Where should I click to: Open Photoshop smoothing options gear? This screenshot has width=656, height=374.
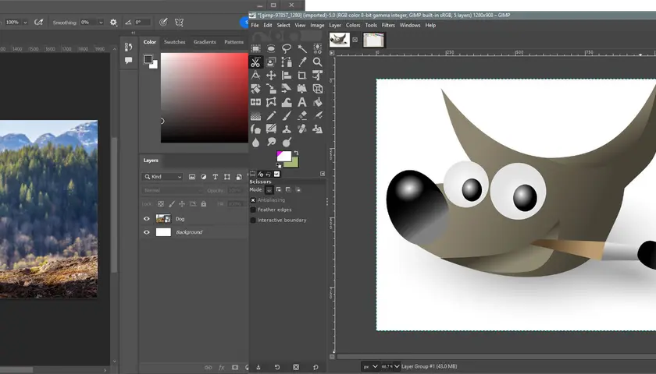pyautogui.click(x=113, y=22)
